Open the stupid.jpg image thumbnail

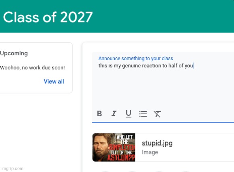point(114,147)
